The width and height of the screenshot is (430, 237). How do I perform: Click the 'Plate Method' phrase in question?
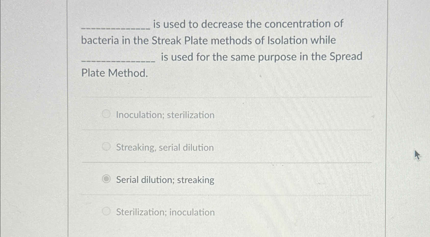(114, 73)
